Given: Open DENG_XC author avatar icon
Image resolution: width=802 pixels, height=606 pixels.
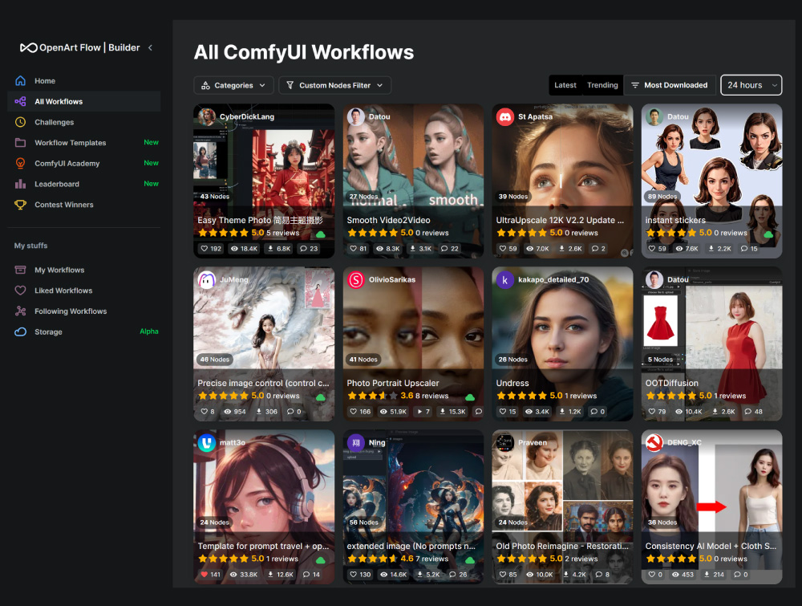Looking at the screenshot, I should [x=654, y=442].
